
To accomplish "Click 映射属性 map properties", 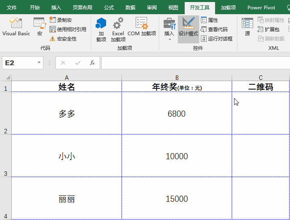I will click(x=271, y=20).
